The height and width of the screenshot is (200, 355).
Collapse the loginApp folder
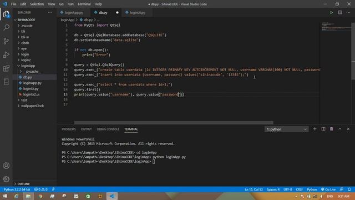coord(28,66)
